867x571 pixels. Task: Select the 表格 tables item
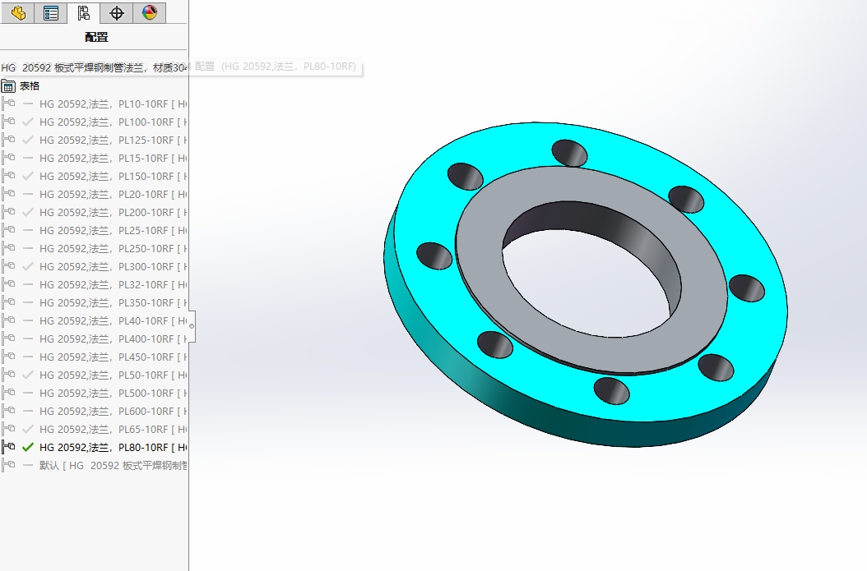(30, 85)
